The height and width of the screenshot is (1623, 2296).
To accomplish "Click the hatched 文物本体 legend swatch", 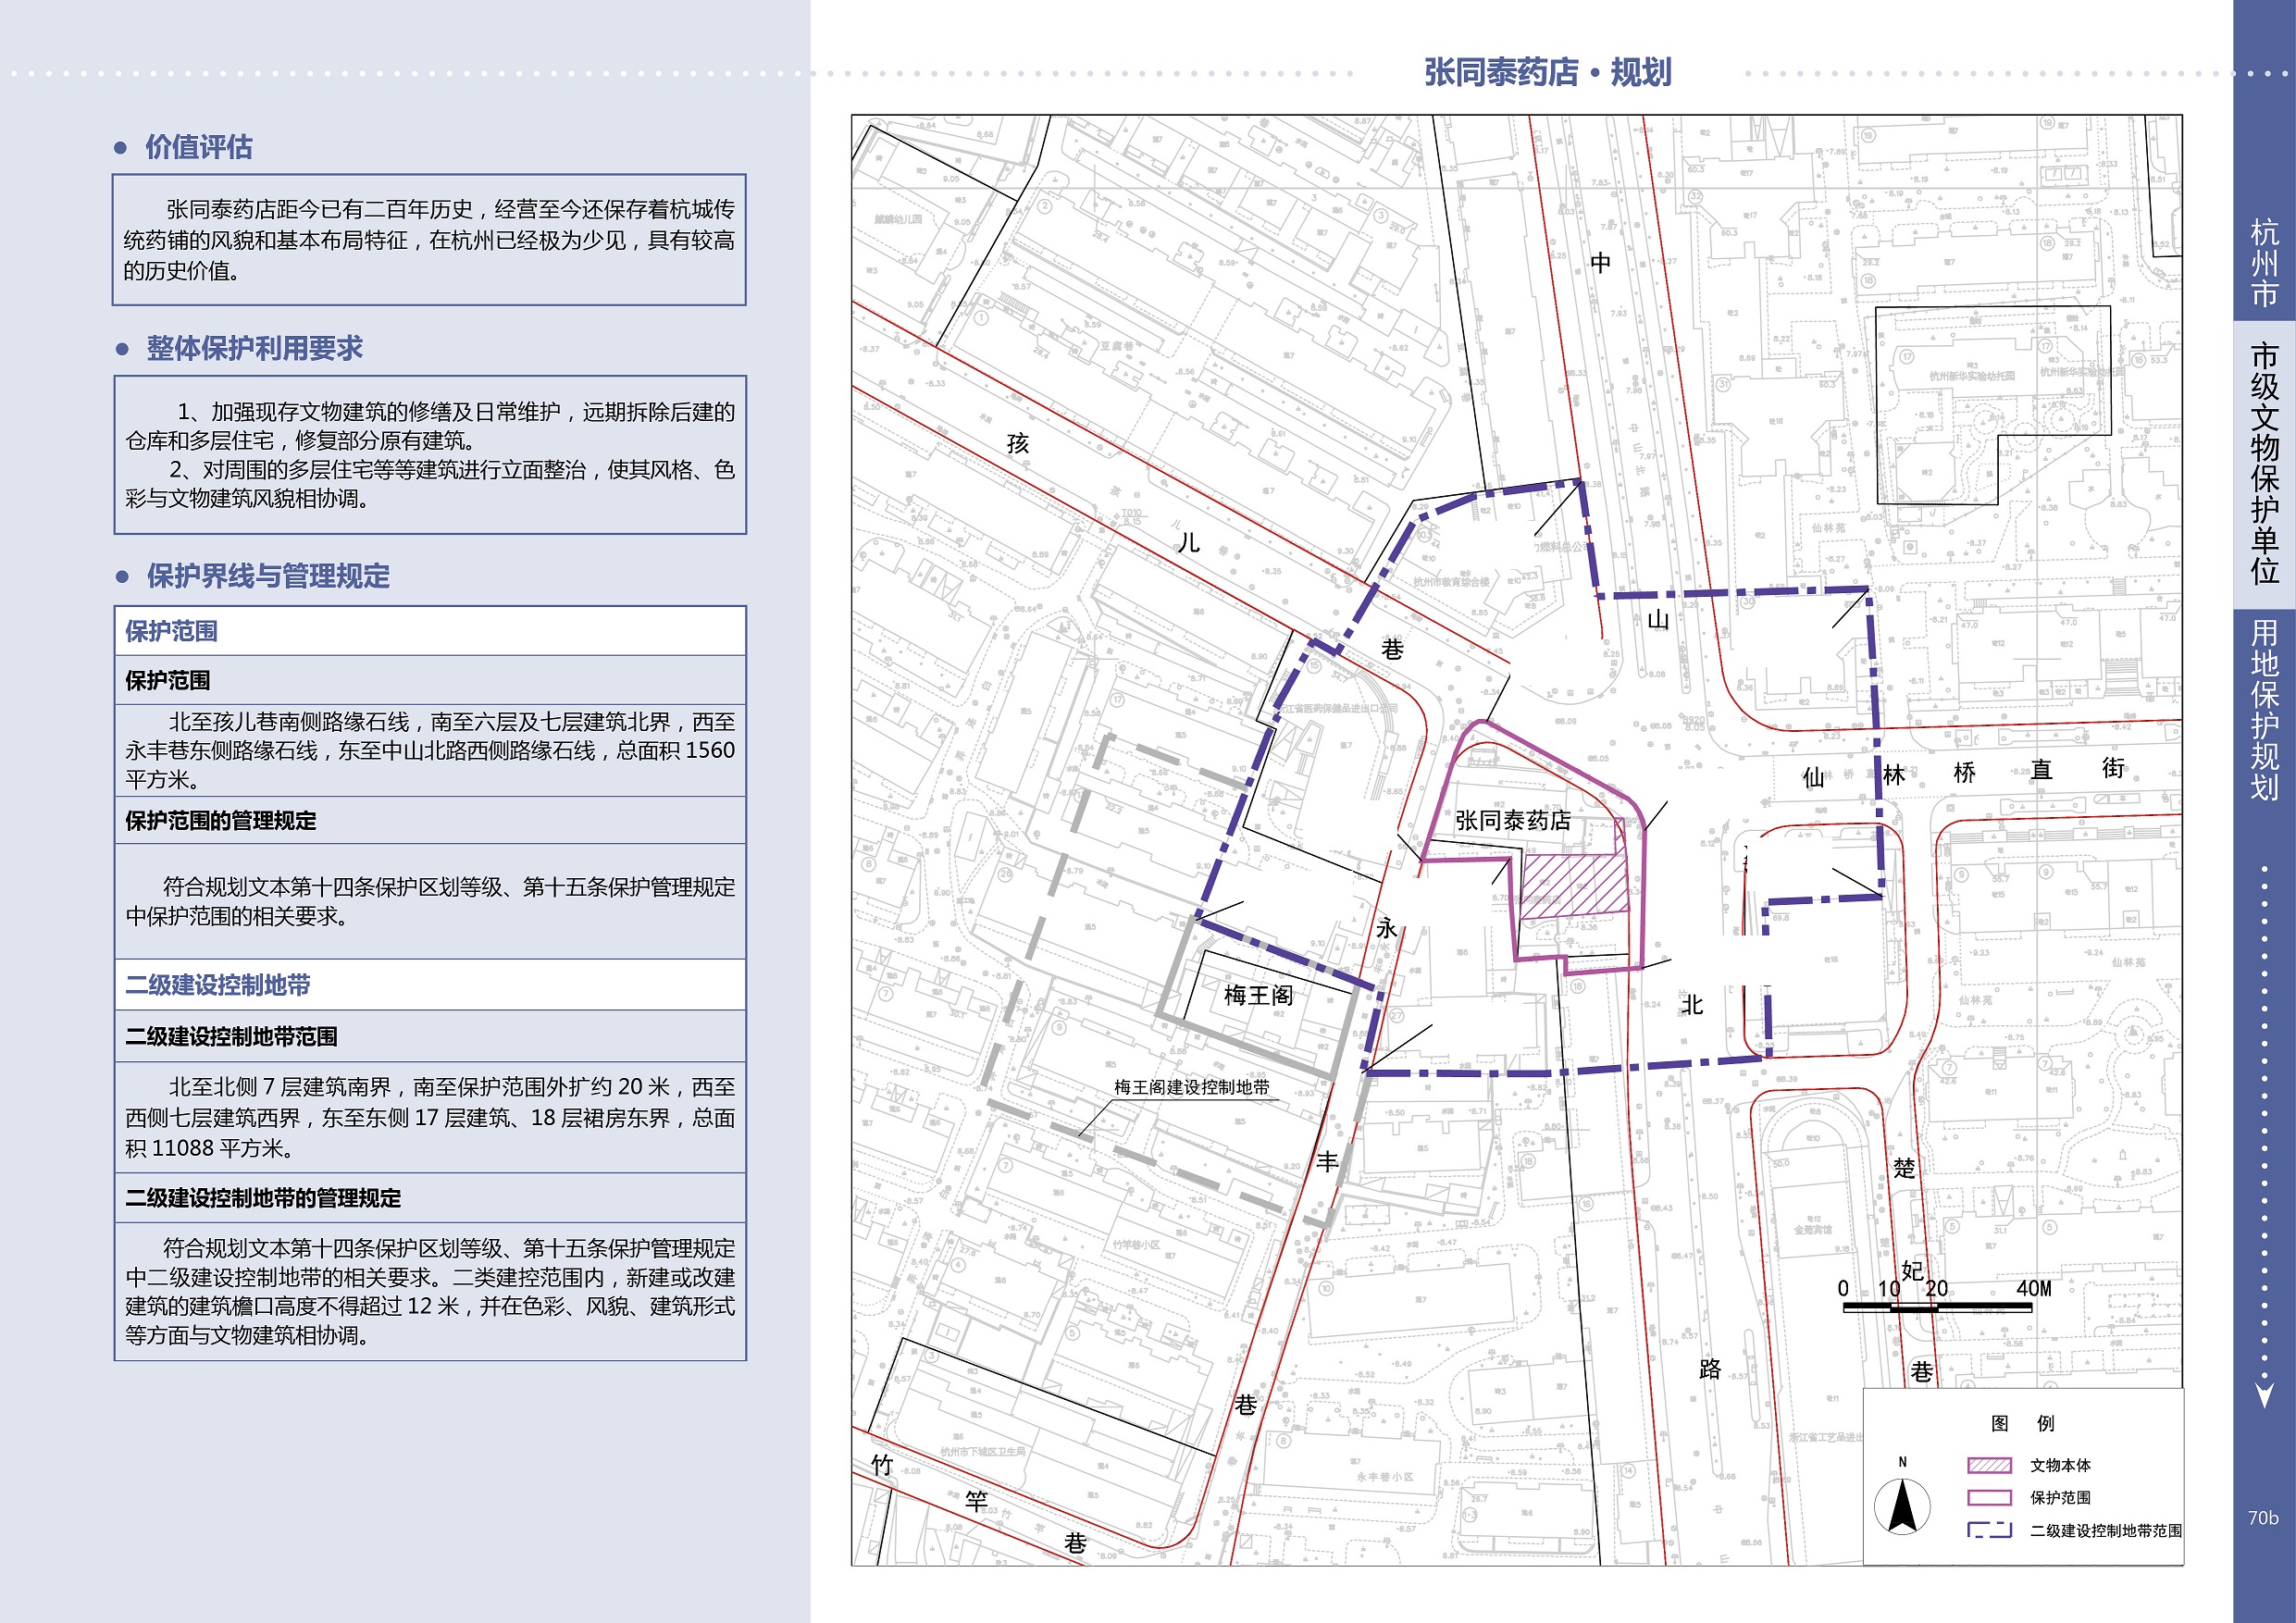I will pos(1988,1465).
